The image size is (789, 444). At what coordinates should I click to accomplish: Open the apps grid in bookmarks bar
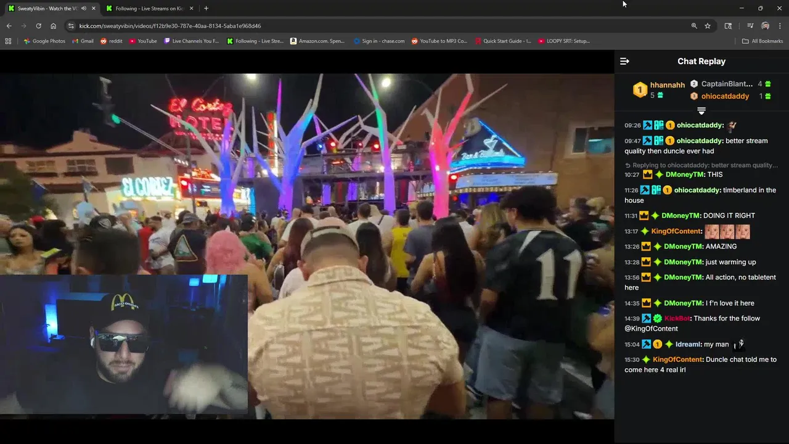[8, 41]
